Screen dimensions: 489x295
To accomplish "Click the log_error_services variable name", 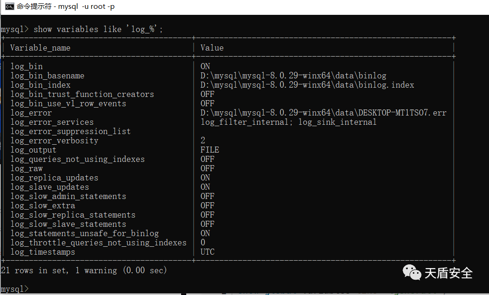I will click(52, 122).
